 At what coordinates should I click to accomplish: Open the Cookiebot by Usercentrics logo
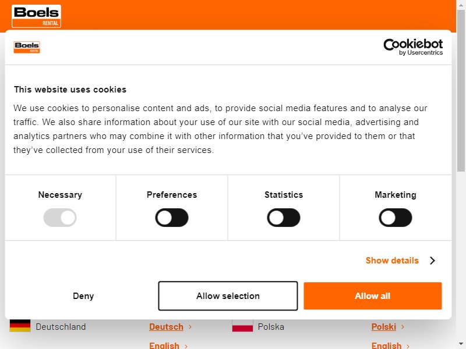[x=413, y=47]
